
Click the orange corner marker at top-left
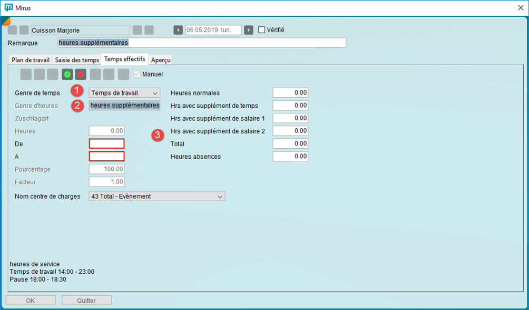[x=6, y=20]
